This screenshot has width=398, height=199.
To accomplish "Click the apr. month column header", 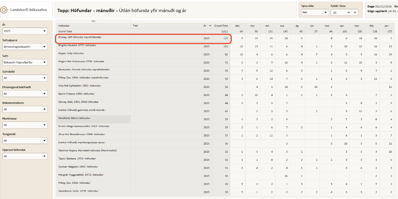I will (x=342, y=26).
